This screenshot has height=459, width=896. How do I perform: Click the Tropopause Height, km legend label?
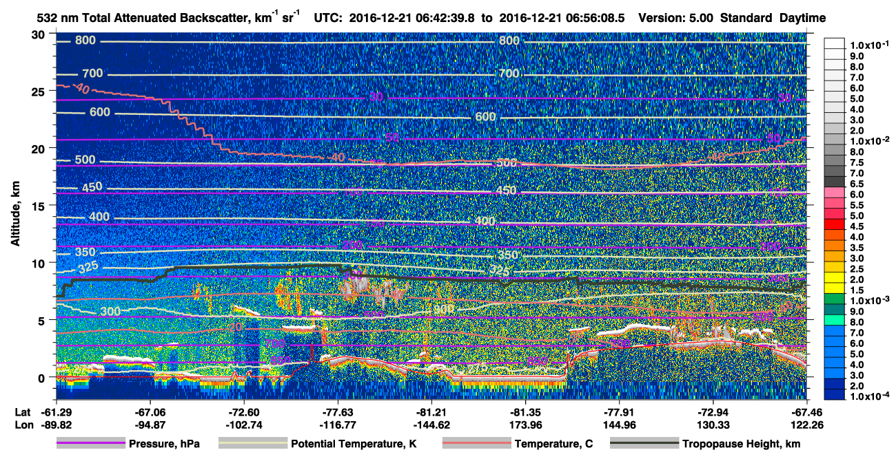(741, 444)
